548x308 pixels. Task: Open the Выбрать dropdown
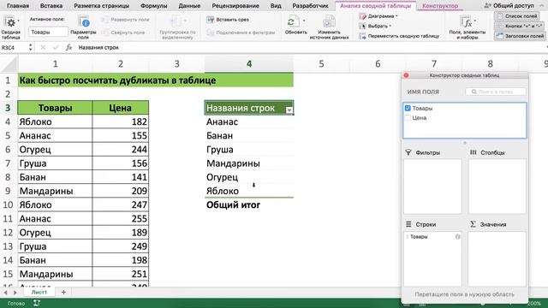tap(375, 27)
